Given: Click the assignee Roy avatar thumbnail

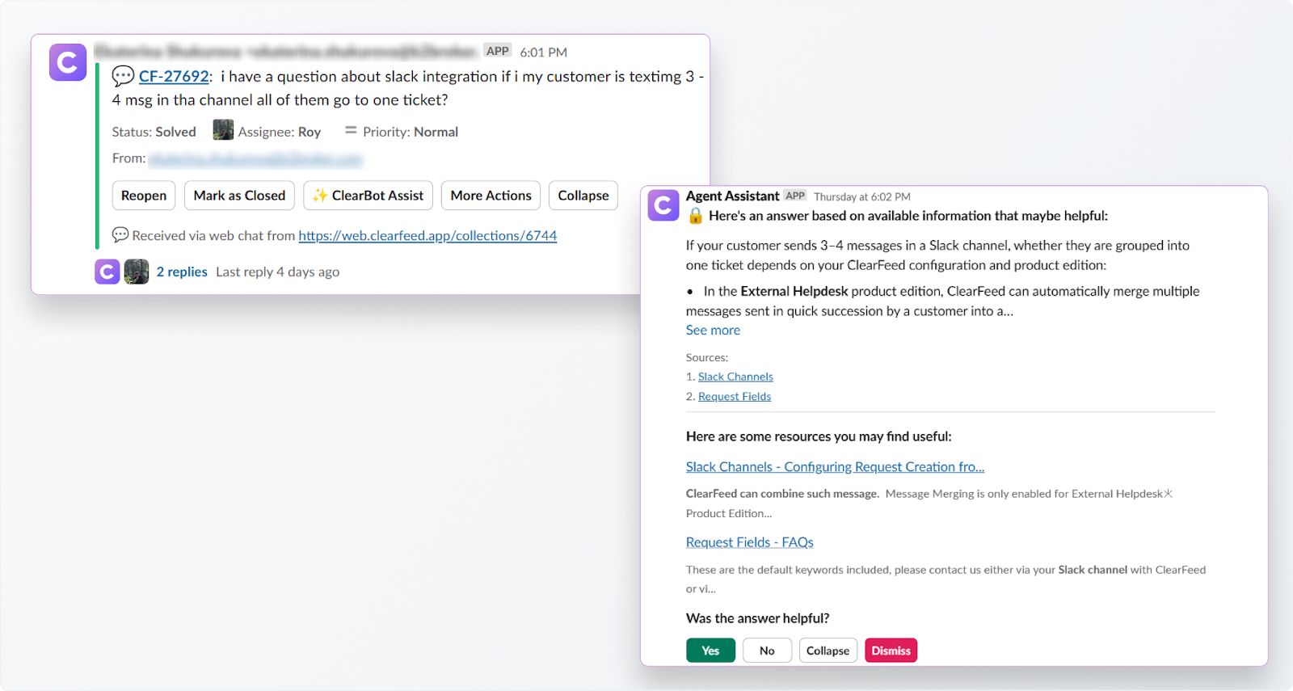Looking at the screenshot, I should pyautogui.click(x=223, y=130).
